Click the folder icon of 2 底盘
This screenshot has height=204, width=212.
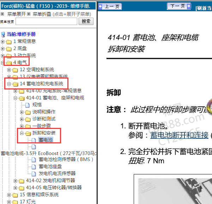9,49
